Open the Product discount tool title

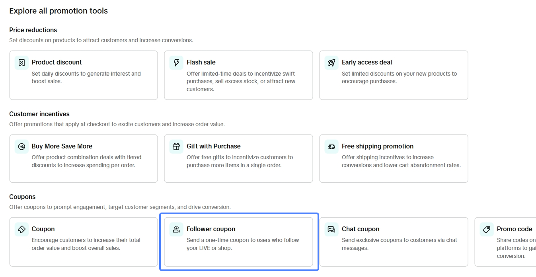(x=57, y=62)
